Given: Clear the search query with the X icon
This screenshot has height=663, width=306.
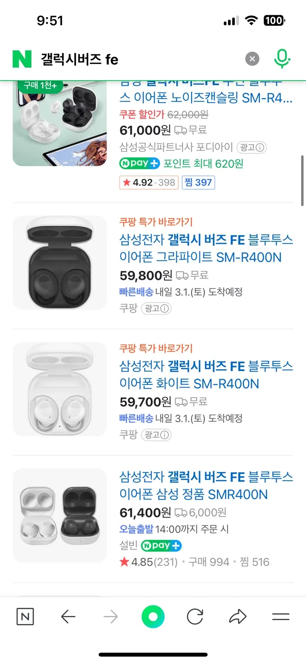Looking at the screenshot, I should pos(252,59).
